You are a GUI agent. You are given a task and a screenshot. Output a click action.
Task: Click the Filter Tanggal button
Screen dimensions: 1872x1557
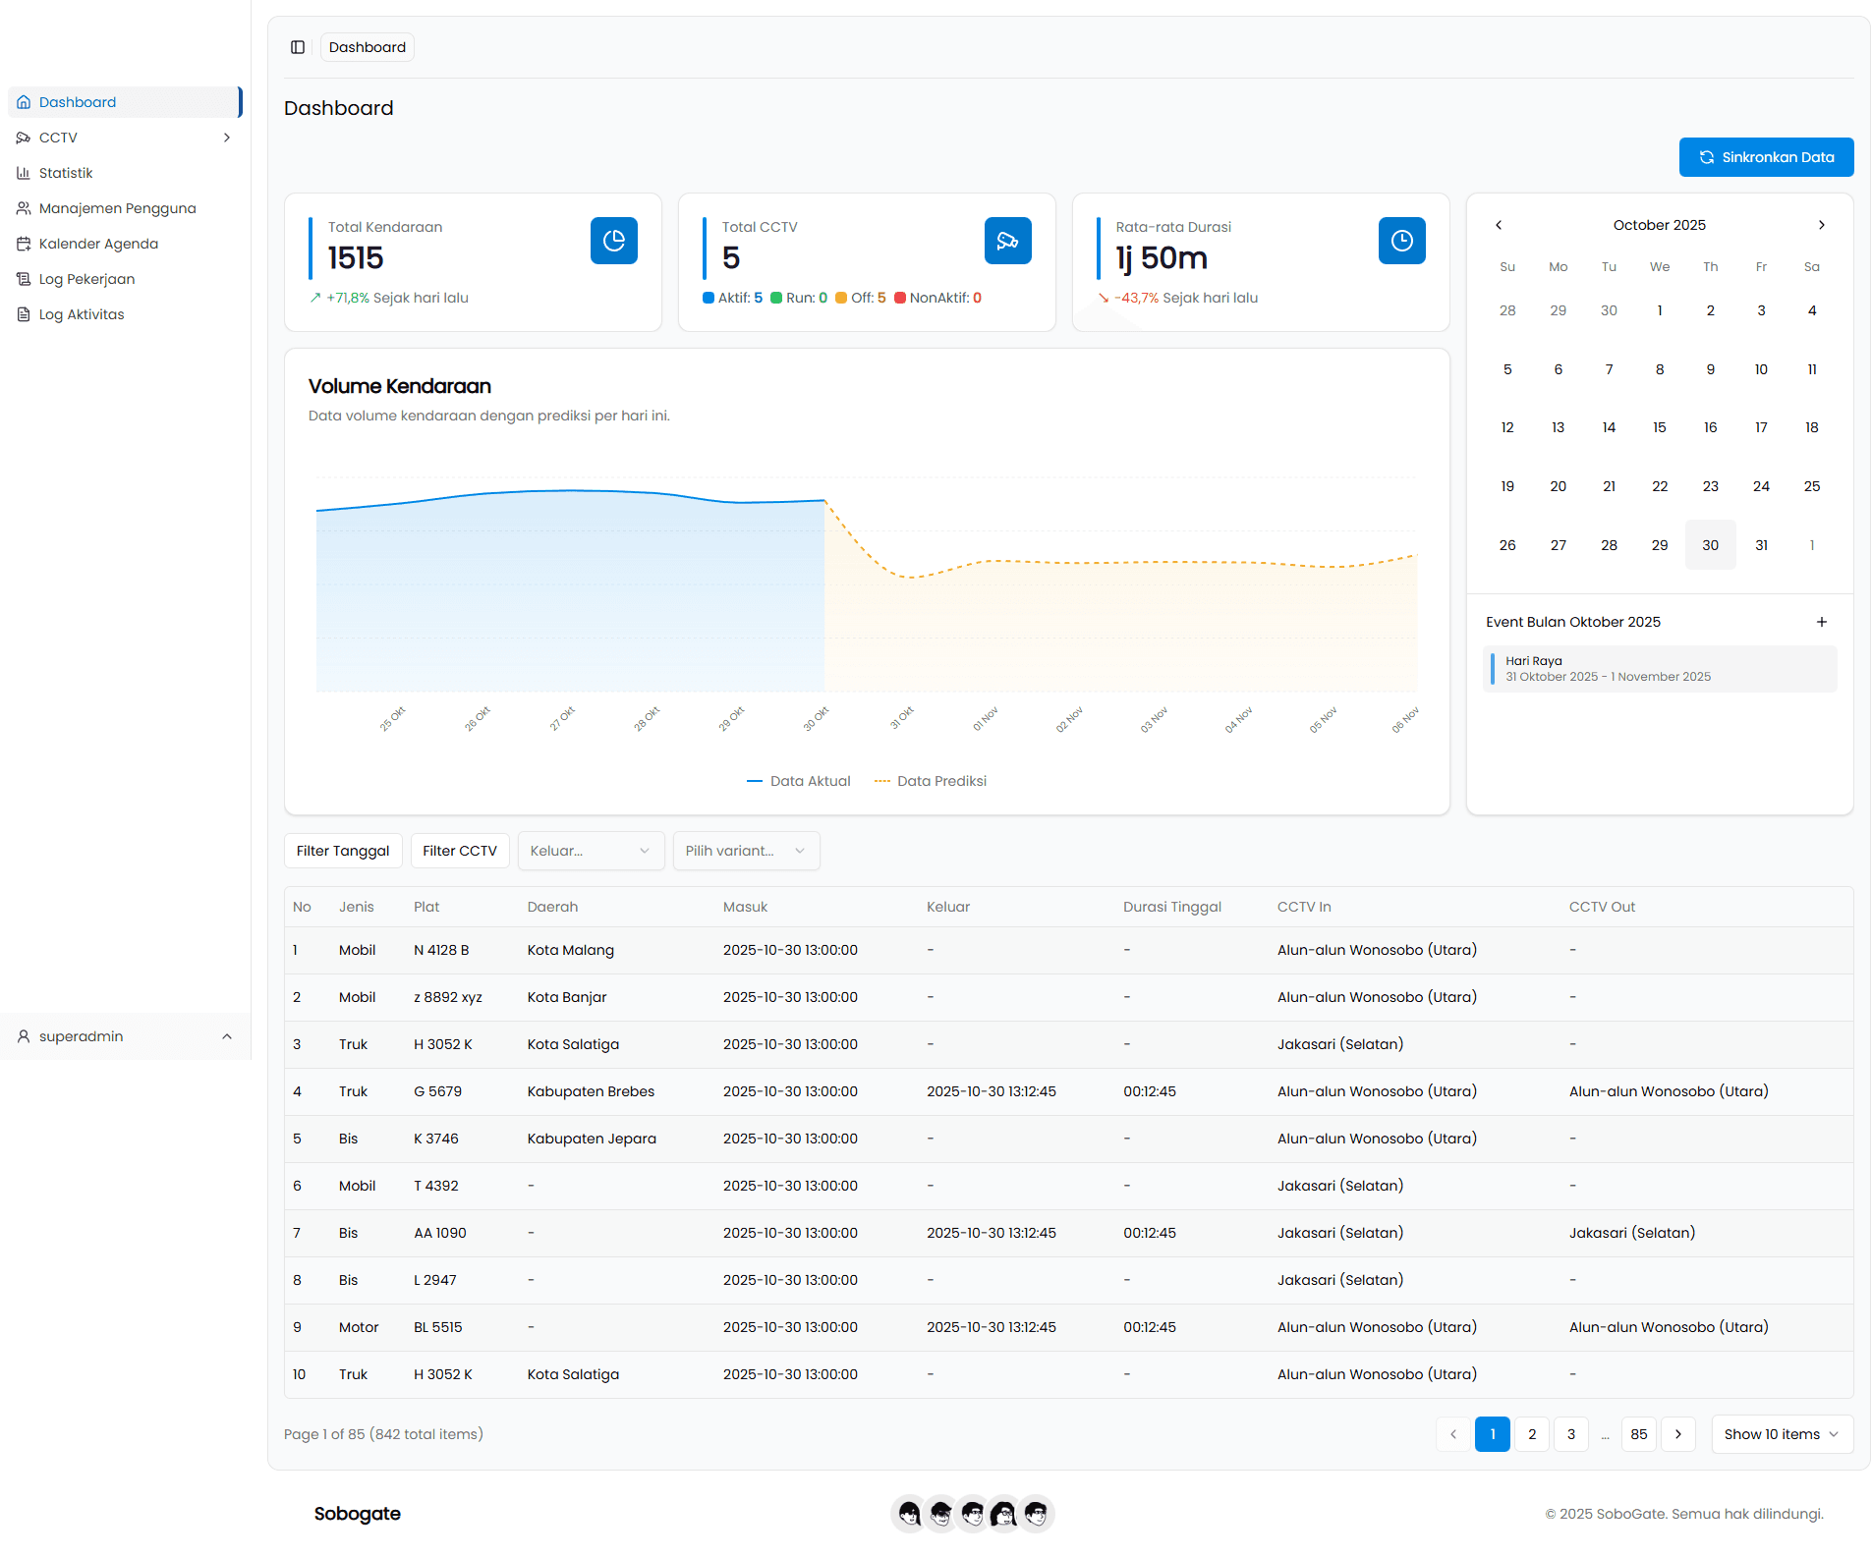coord(343,851)
